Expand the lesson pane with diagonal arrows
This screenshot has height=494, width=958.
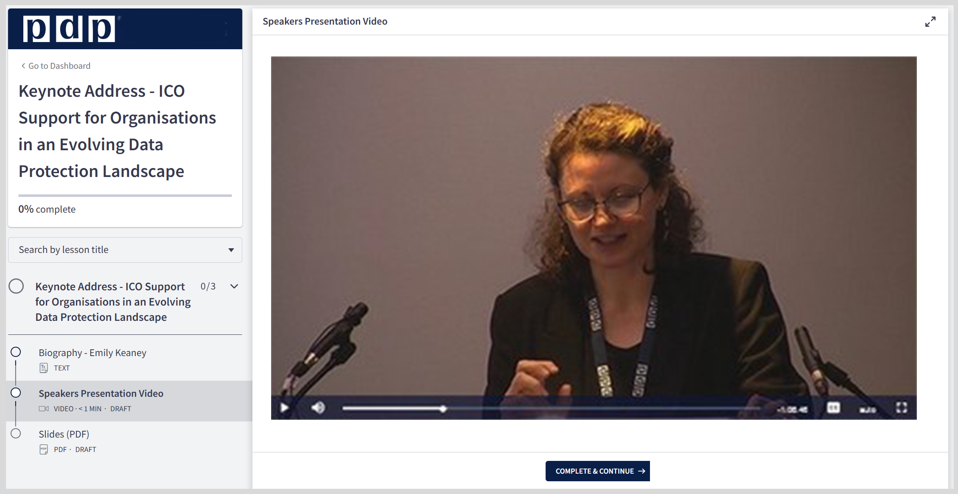tap(930, 22)
